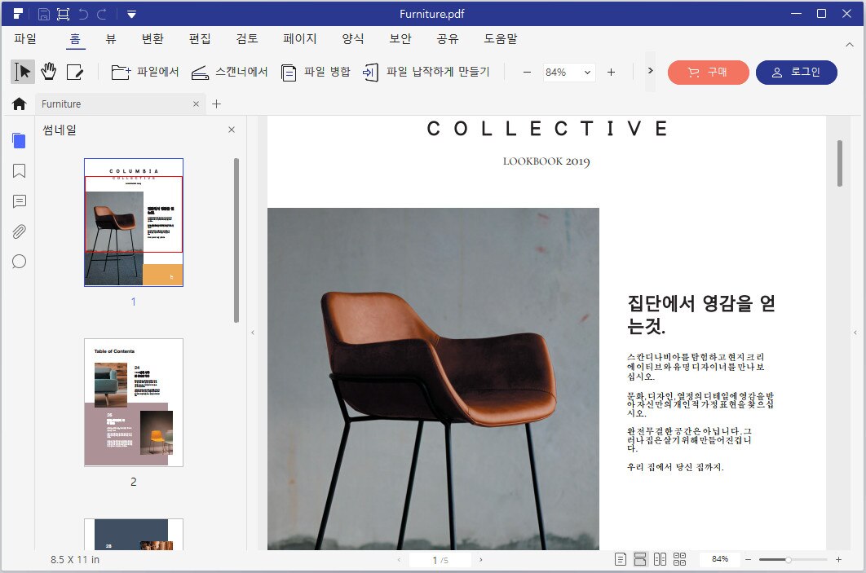Redo the last action

(102, 14)
